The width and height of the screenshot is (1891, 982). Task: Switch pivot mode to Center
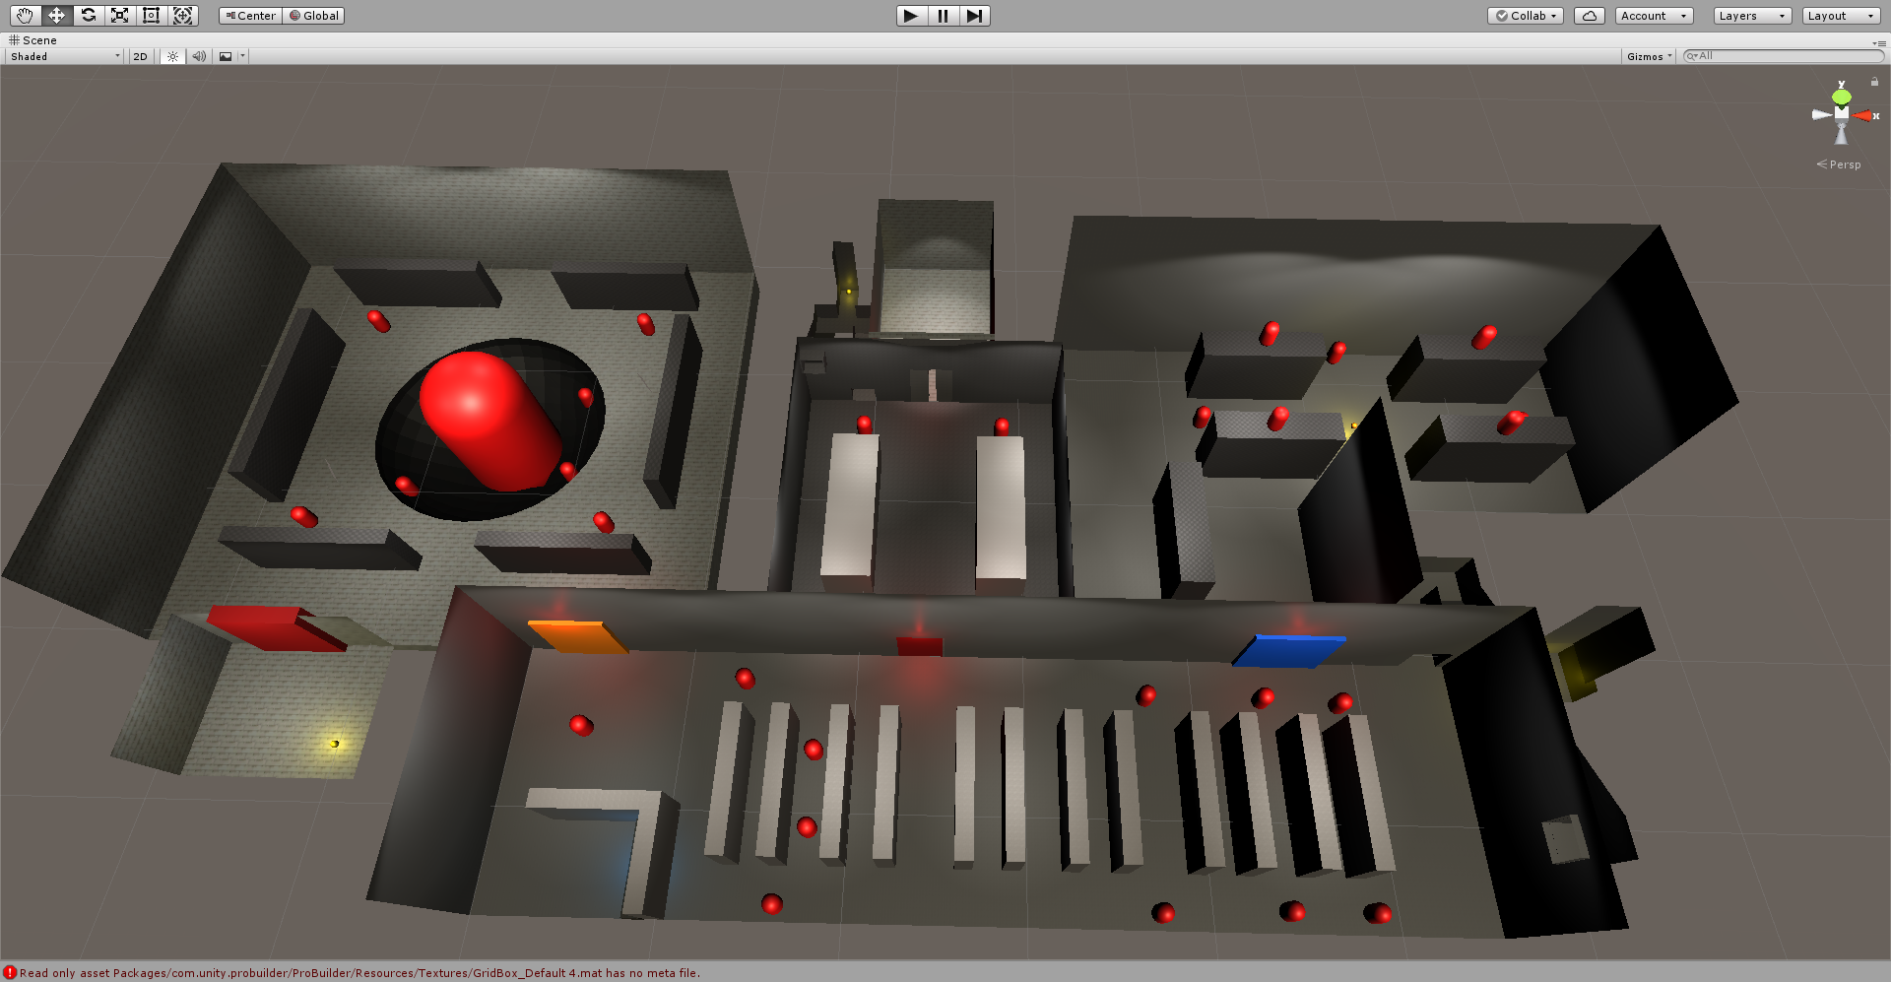coord(249,16)
